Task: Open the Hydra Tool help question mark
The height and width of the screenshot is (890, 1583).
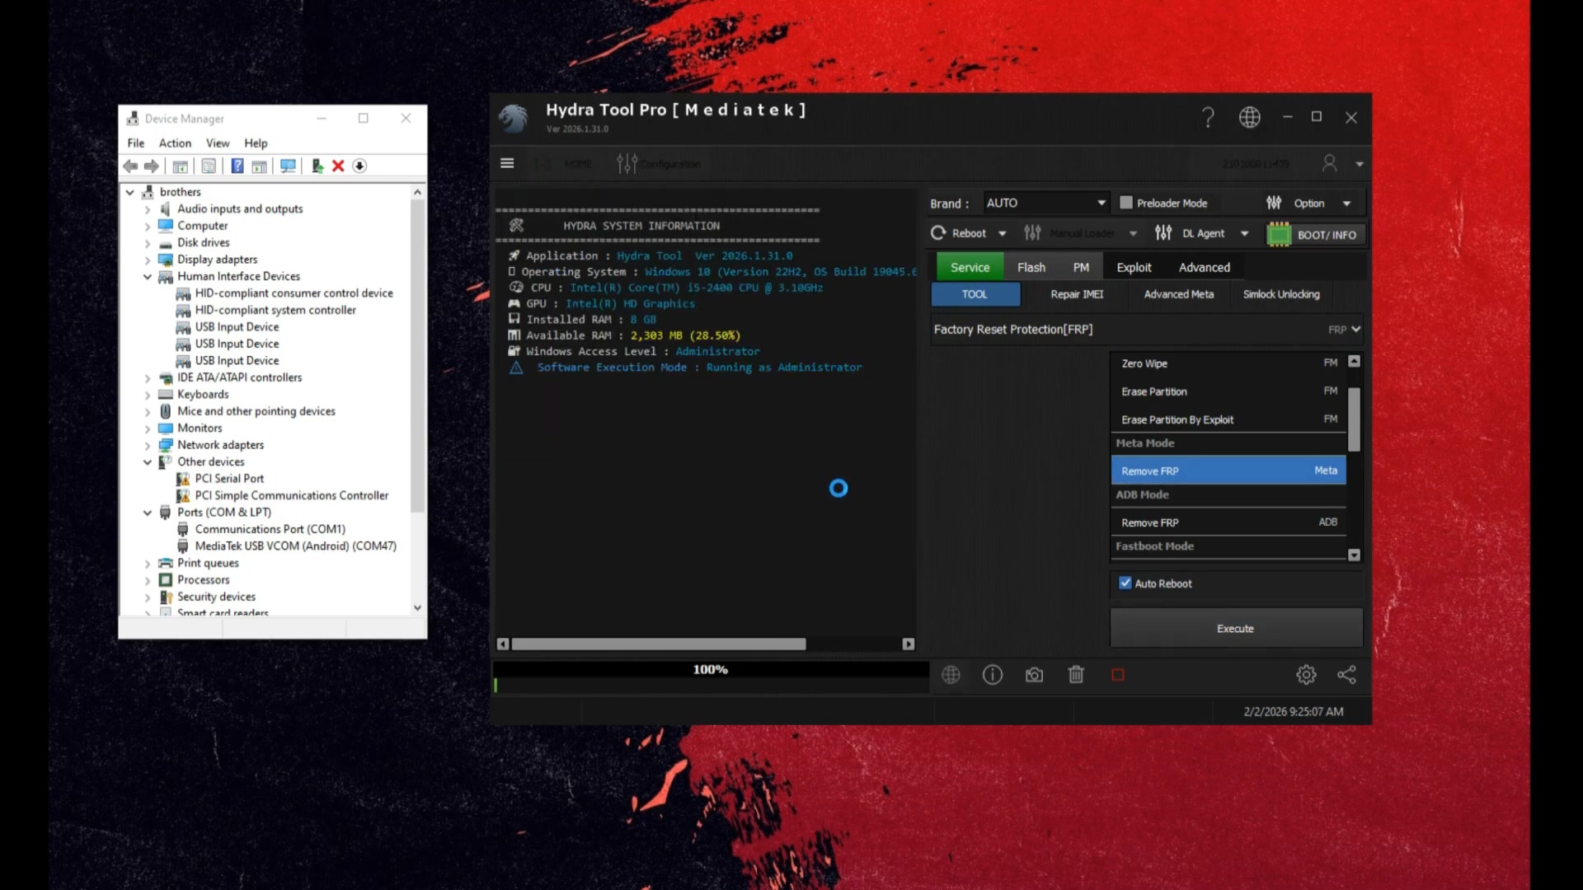Action: pos(1208,118)
